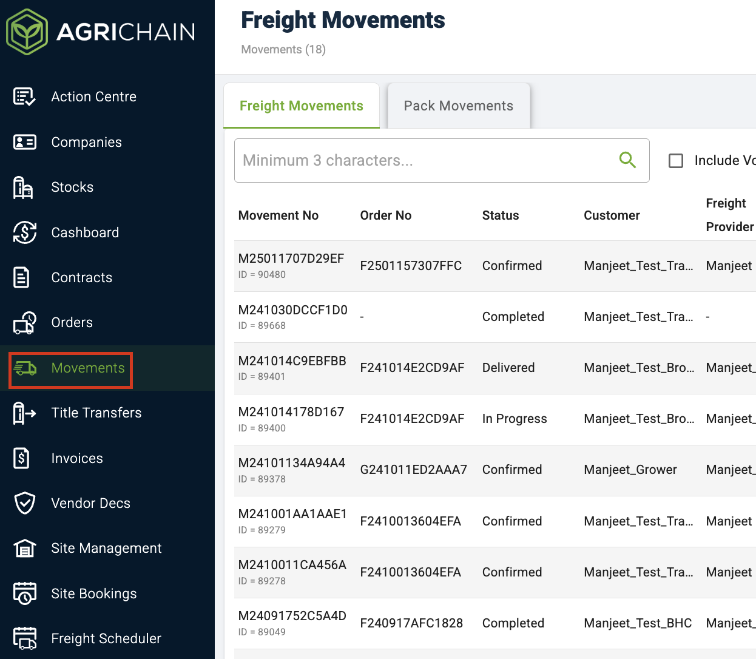Select the Freight Movements tab
This screenshot has height=659, width=756.
coord(301,106)
